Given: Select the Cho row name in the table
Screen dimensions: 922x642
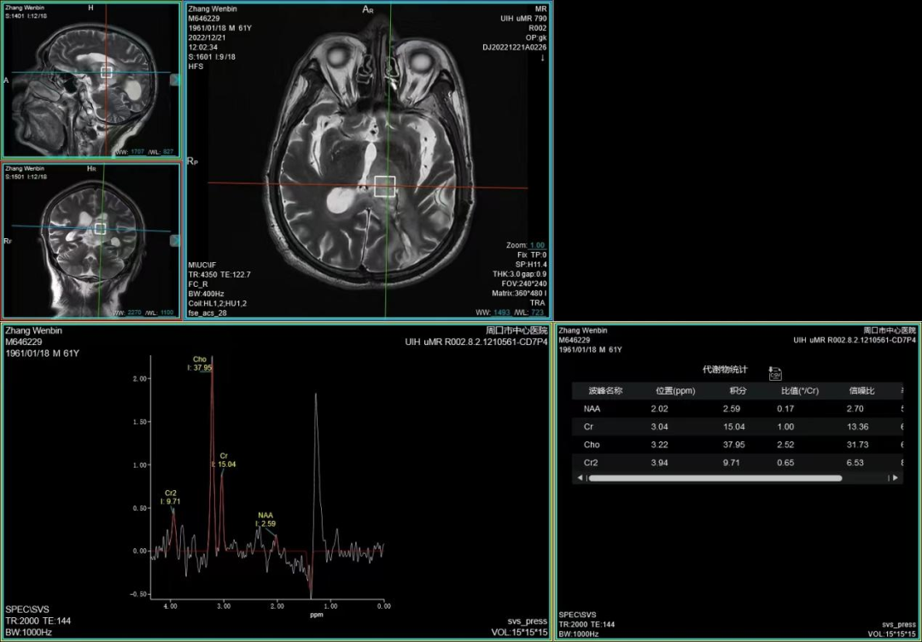Looking at the screenshot, I should [x=592, y=445].
